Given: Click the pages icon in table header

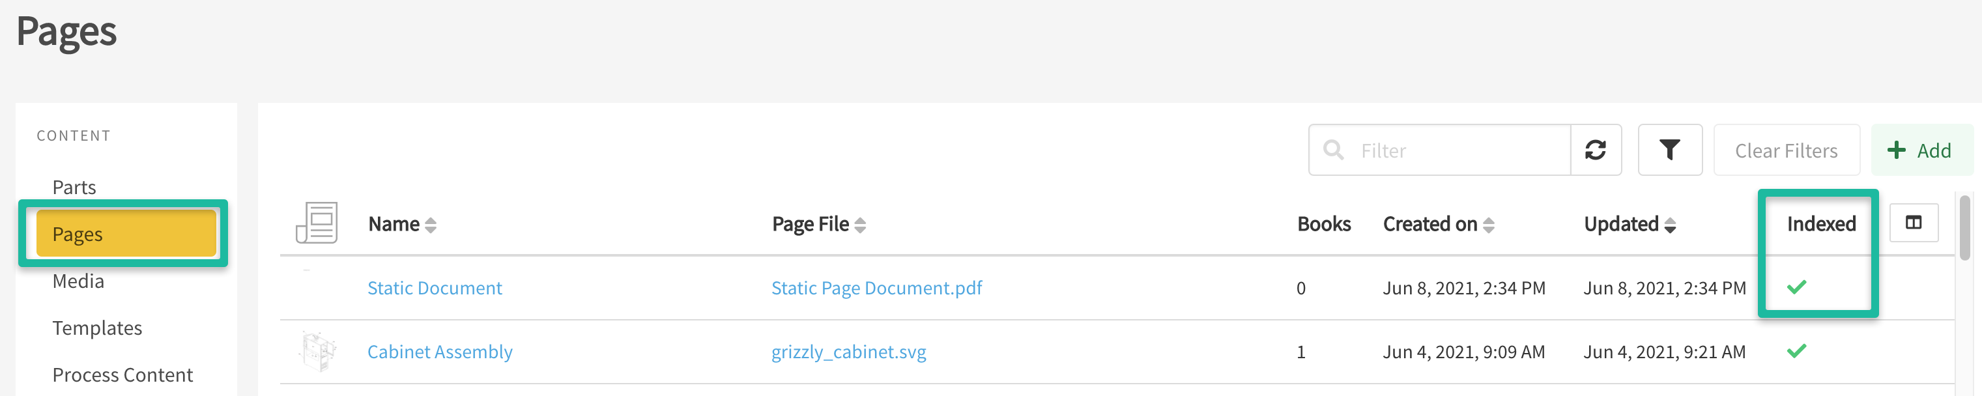Looking at the screenshot, I should click(x=317, y=223).
